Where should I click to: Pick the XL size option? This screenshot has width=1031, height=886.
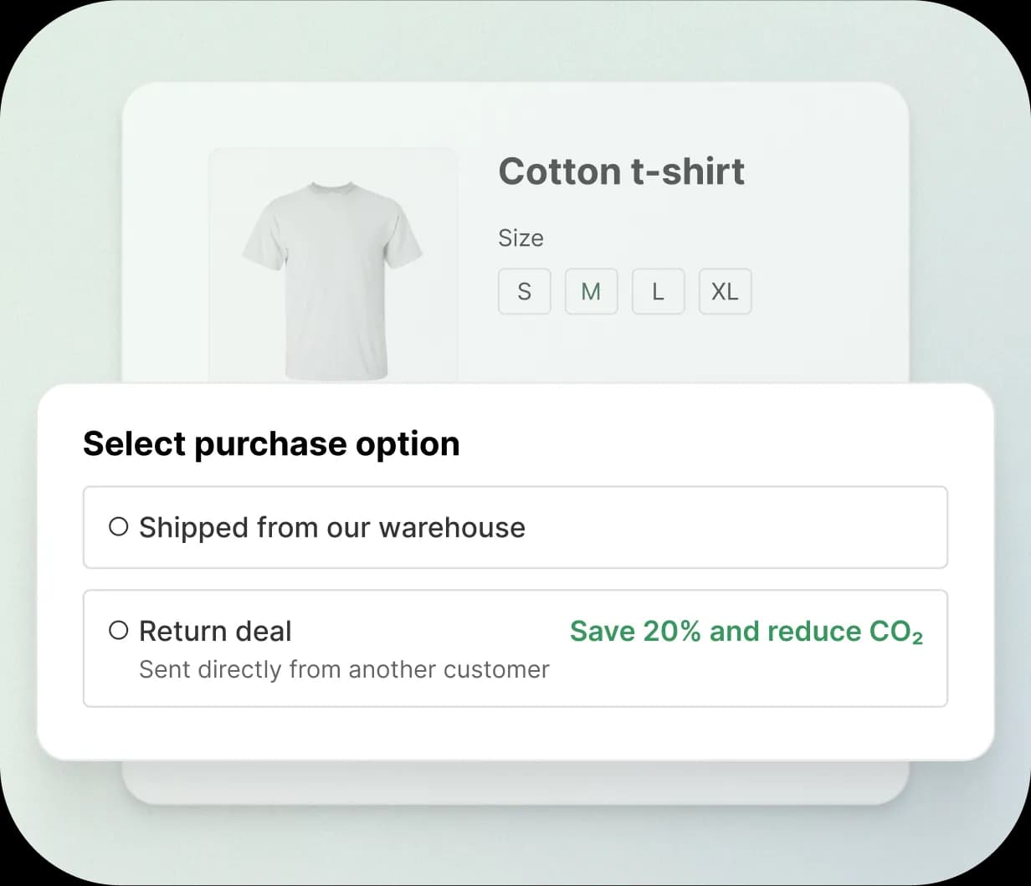725,291
